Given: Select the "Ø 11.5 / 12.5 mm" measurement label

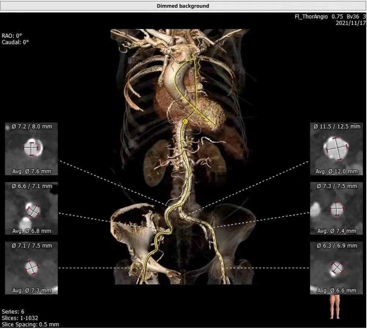Looking at the screenshot, I should 337,126.
